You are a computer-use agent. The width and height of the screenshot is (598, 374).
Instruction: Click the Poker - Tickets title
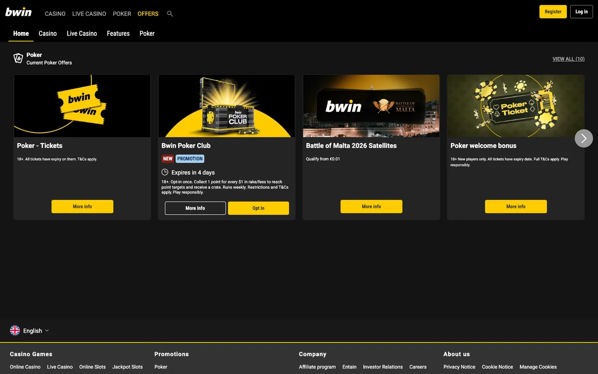click(40, 146)
